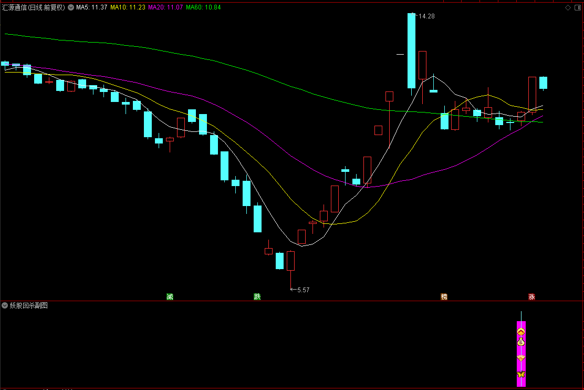Click the diamond gem icon on signal bar
Screen dimensions: 584x390
click(x=521, y=358)
